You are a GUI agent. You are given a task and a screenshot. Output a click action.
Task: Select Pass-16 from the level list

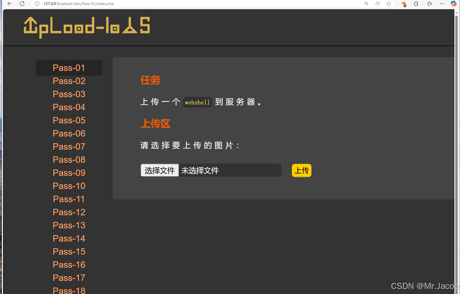69,265
